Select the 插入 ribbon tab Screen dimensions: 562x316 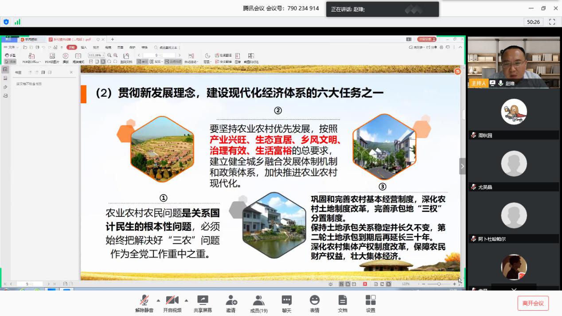pos(84,47)
